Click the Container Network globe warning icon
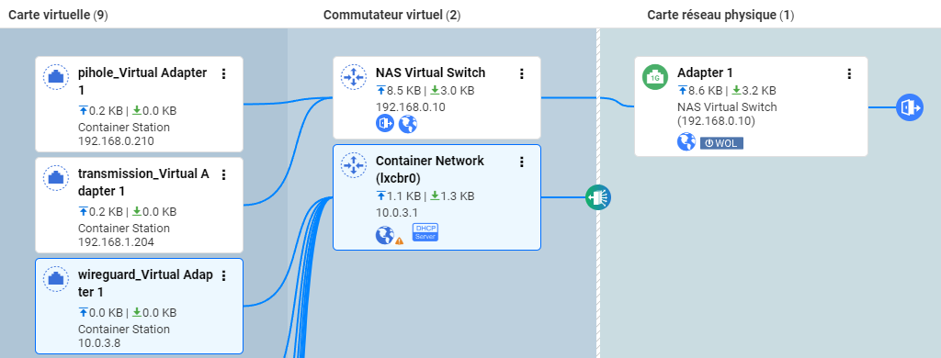 point(389,235)
